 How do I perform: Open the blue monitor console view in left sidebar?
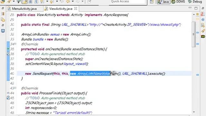(3, 31)
